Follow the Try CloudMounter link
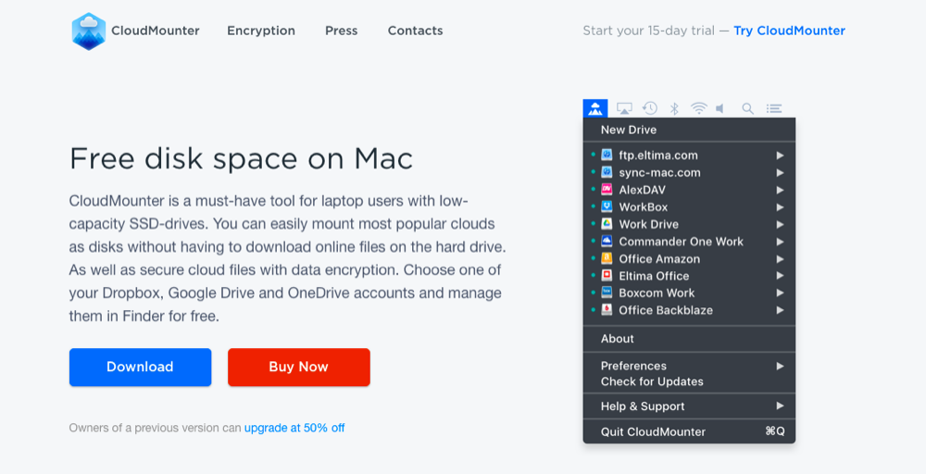The height and width of the screenshot is (474, 926). coord(789,31)
